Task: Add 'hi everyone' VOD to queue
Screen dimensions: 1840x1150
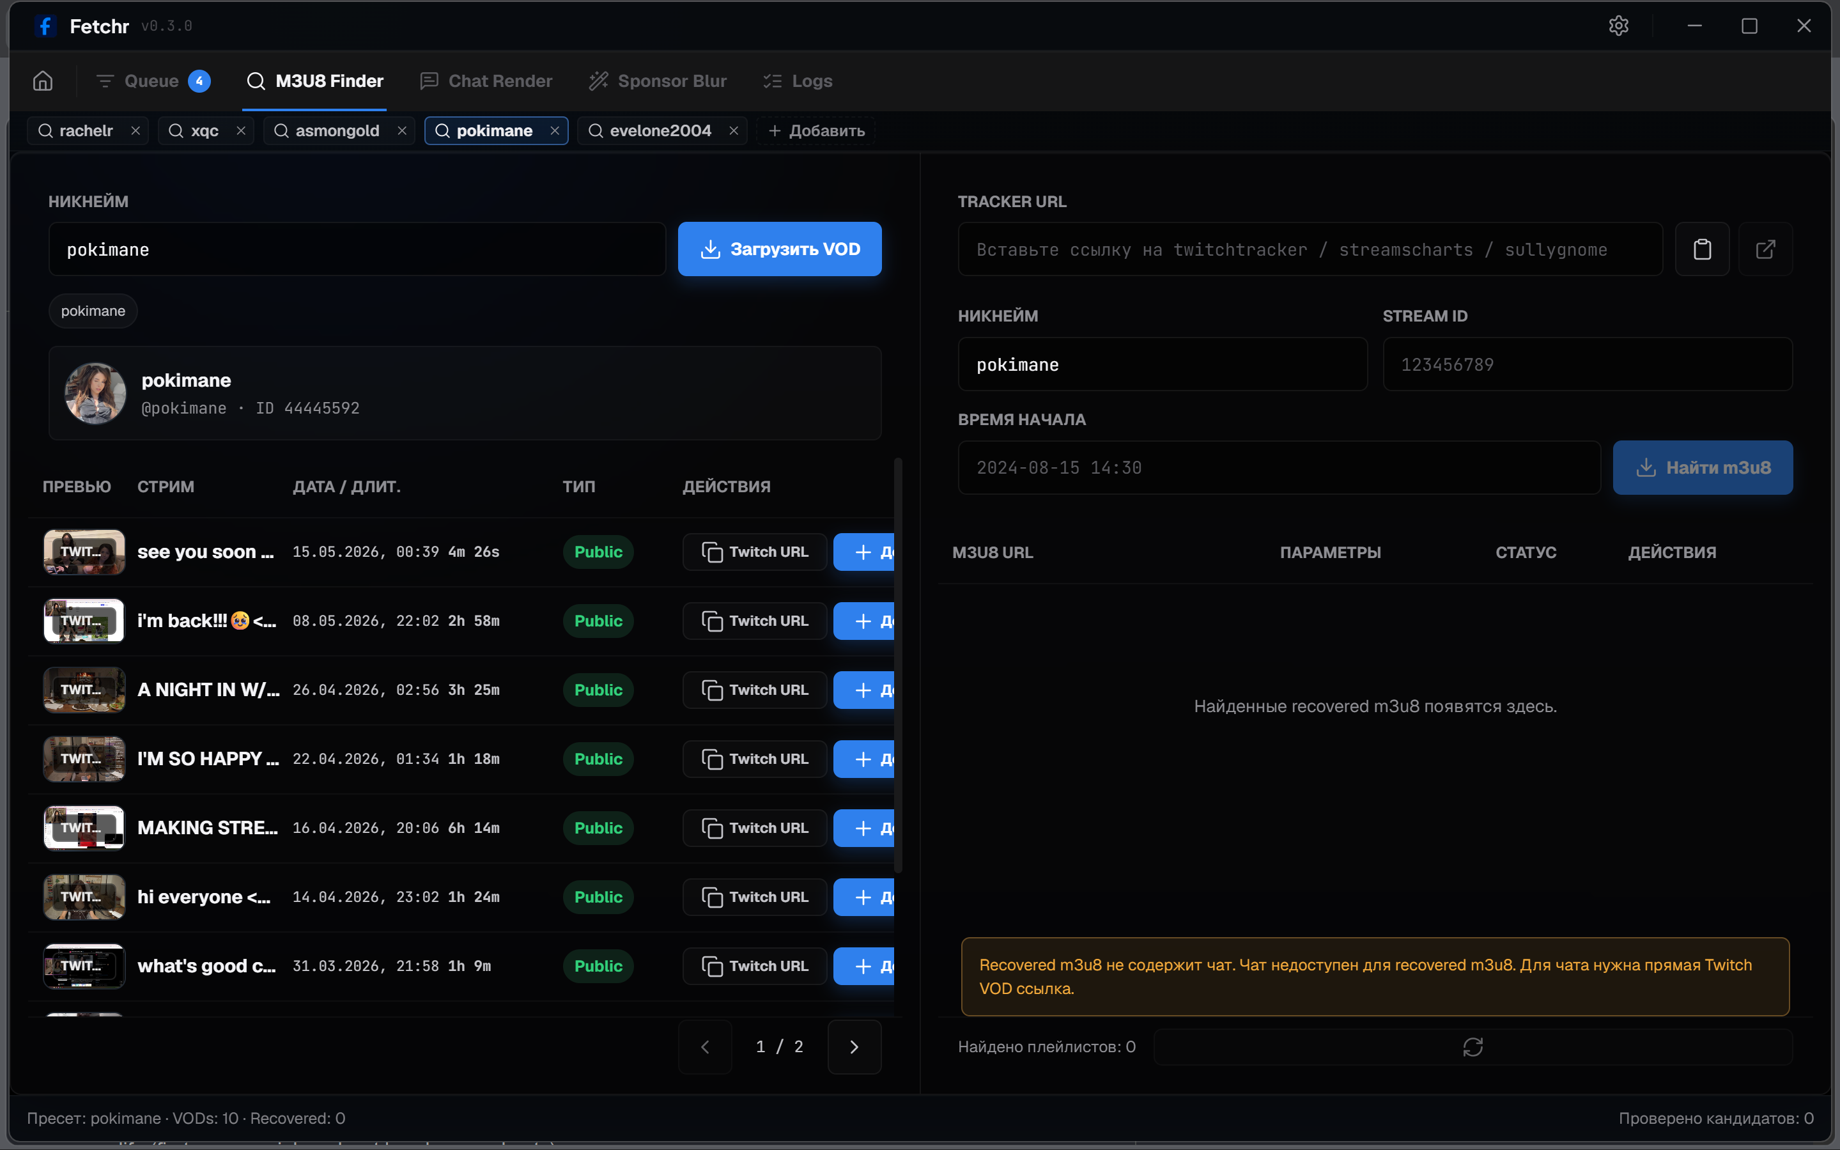Action: coord(865,897)
